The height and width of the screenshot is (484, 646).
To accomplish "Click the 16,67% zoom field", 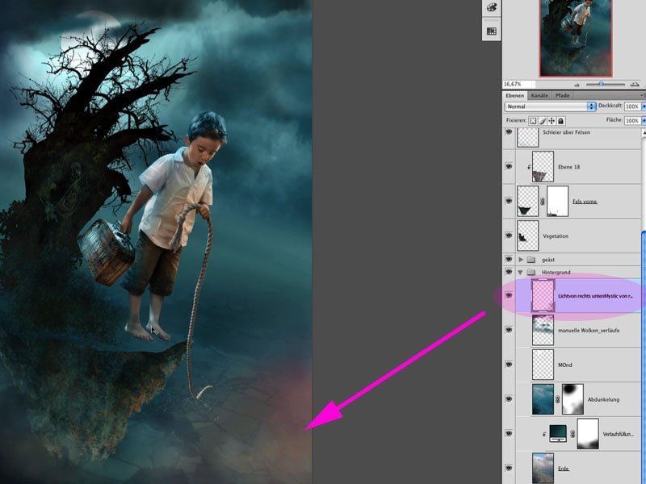I will 520,84.
